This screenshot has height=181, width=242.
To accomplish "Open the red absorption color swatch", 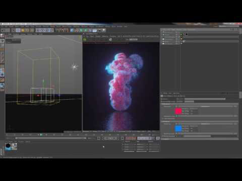I will click(178, 111).
